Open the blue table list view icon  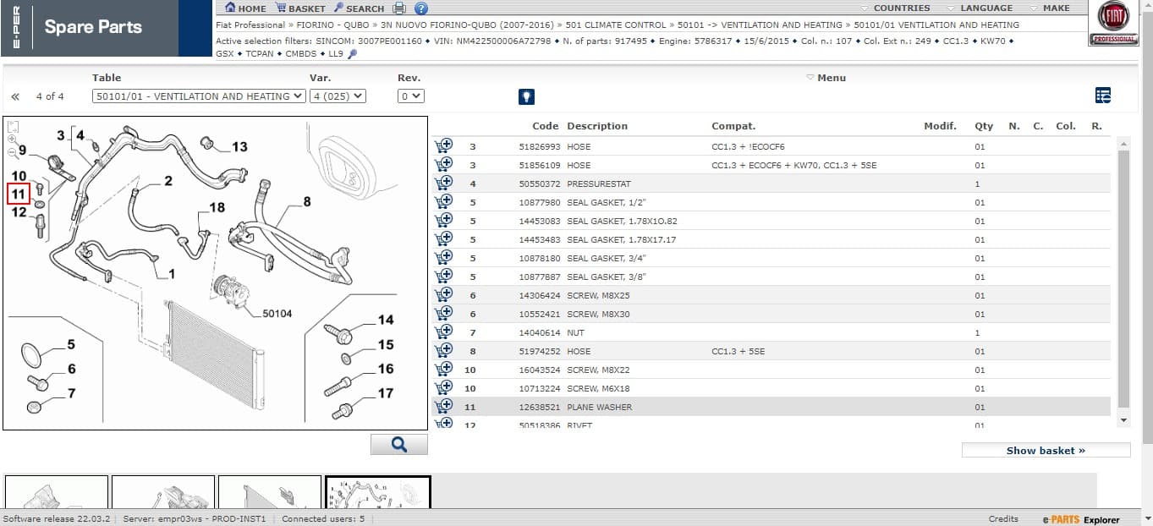[1103, 96]
